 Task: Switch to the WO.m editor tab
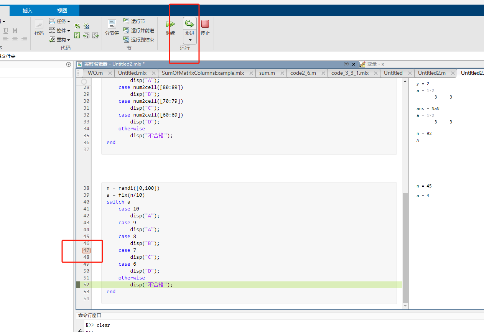click(95, 73)
